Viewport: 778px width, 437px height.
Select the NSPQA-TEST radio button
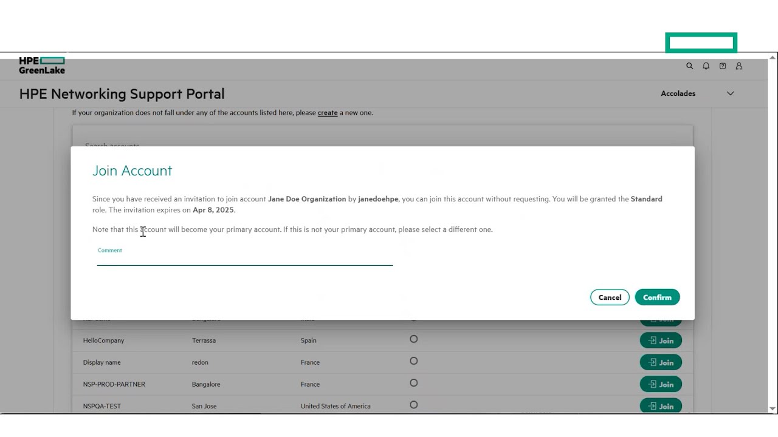click(413, 405)
